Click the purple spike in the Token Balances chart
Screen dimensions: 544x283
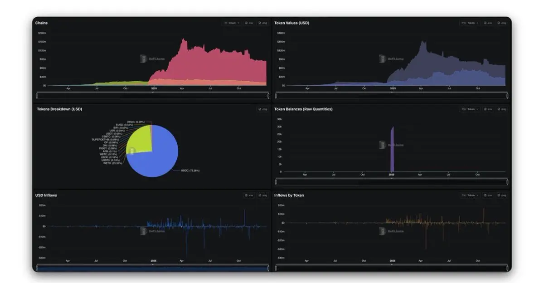392,149
